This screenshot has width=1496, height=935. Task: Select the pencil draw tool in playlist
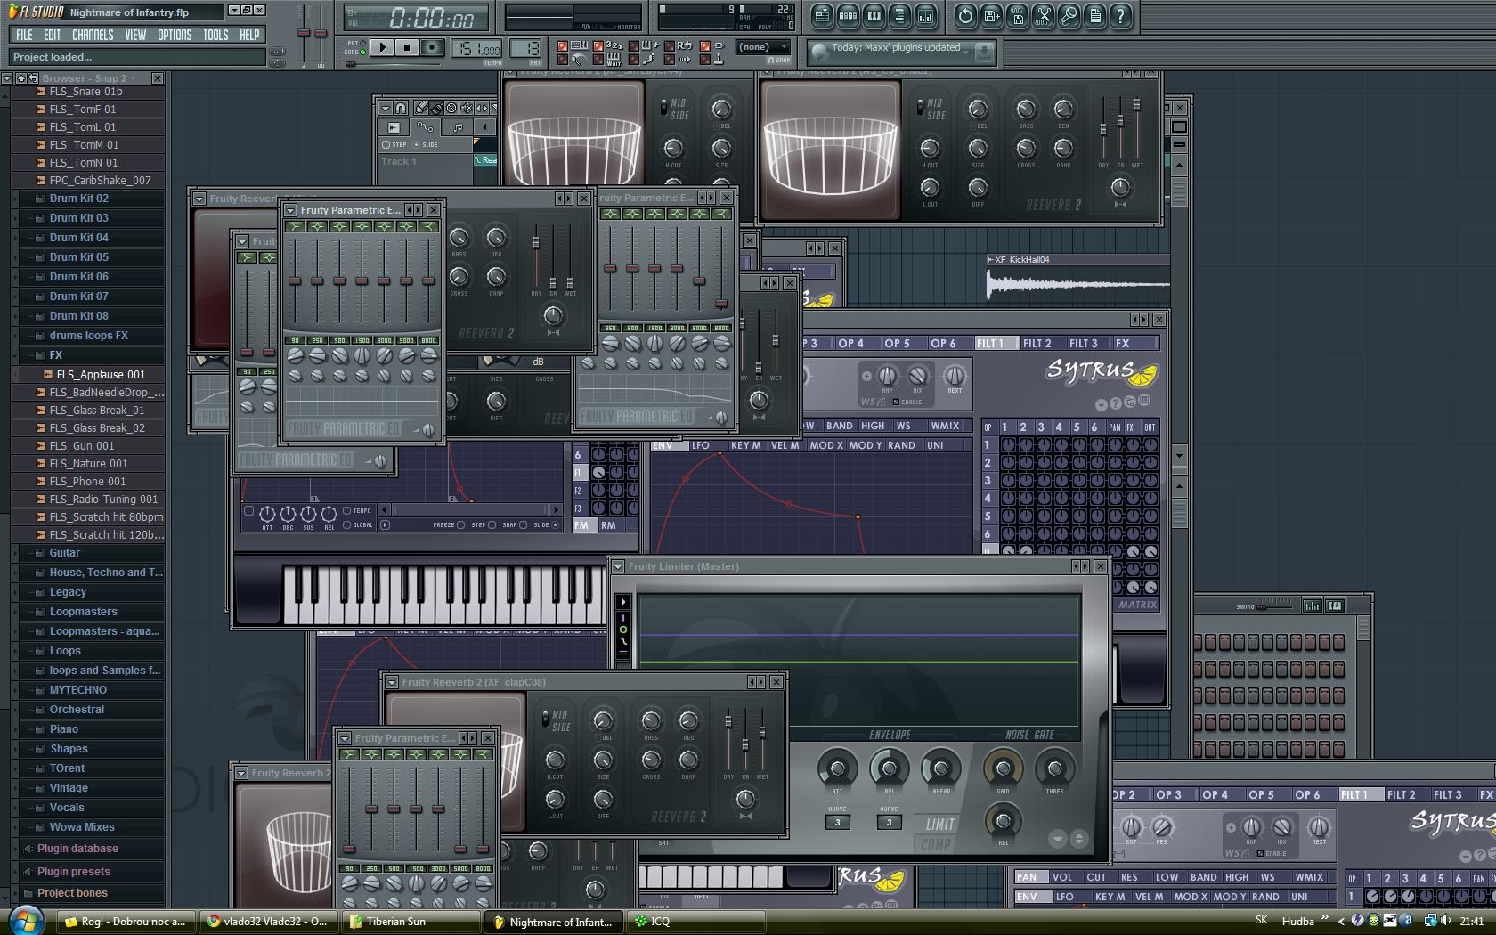click(x=420, y=108)
